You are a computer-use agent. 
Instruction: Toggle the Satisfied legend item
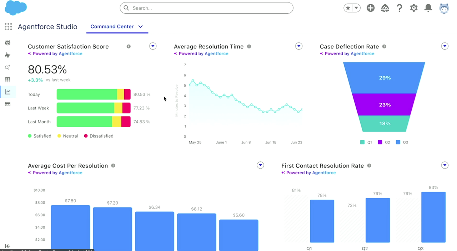tap(40, 136)
